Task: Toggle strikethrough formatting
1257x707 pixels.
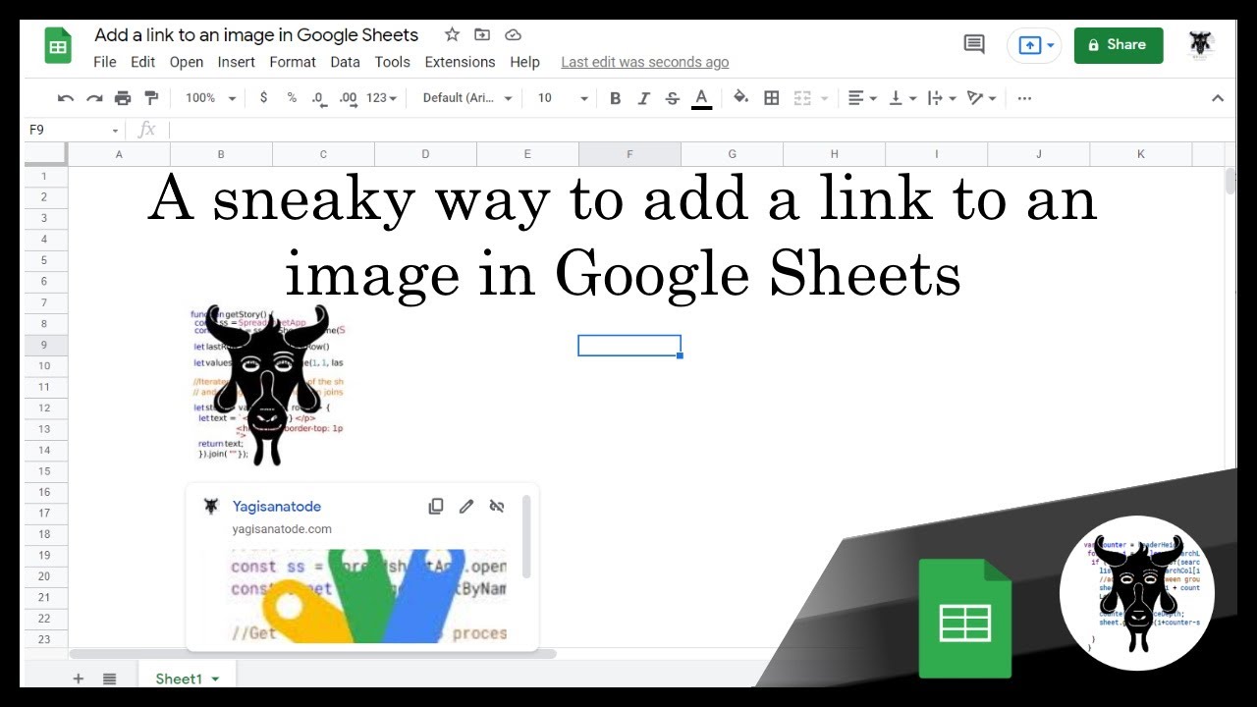Action: tap(673, 98)
